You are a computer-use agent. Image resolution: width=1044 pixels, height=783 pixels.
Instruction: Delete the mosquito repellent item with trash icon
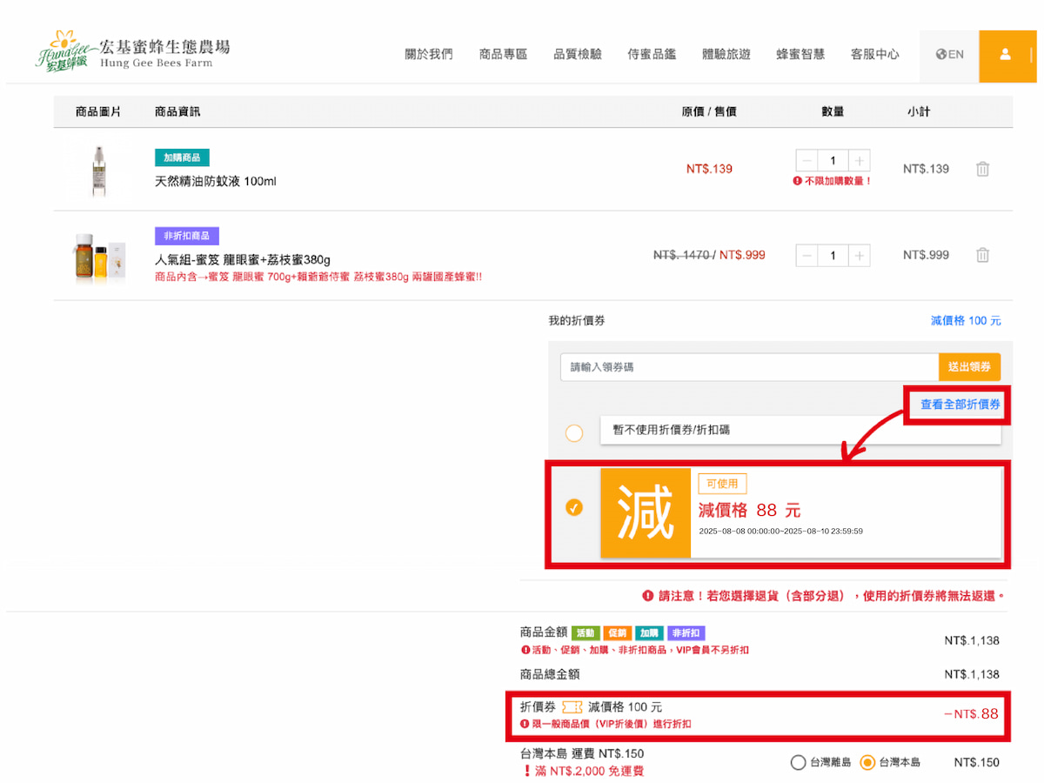(x=982, y=170)
